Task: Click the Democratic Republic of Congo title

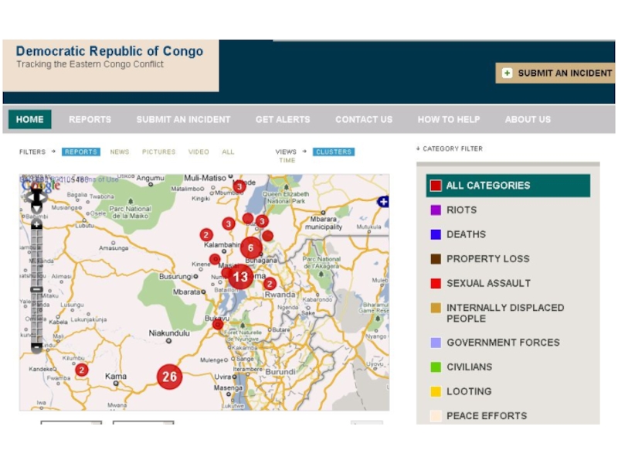Action: tap(110, 52)
